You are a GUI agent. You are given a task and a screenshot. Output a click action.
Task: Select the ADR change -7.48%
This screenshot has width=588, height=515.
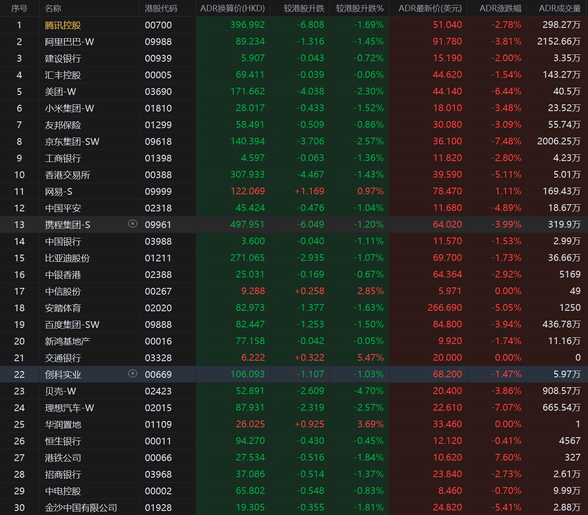click(x=506, y=142)
